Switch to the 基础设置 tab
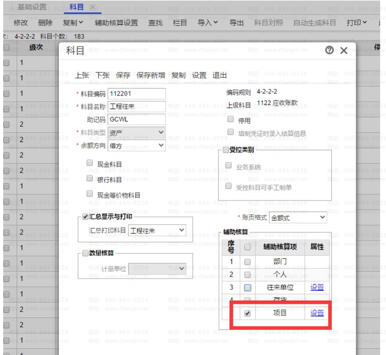386x355 pixels. 32,7
